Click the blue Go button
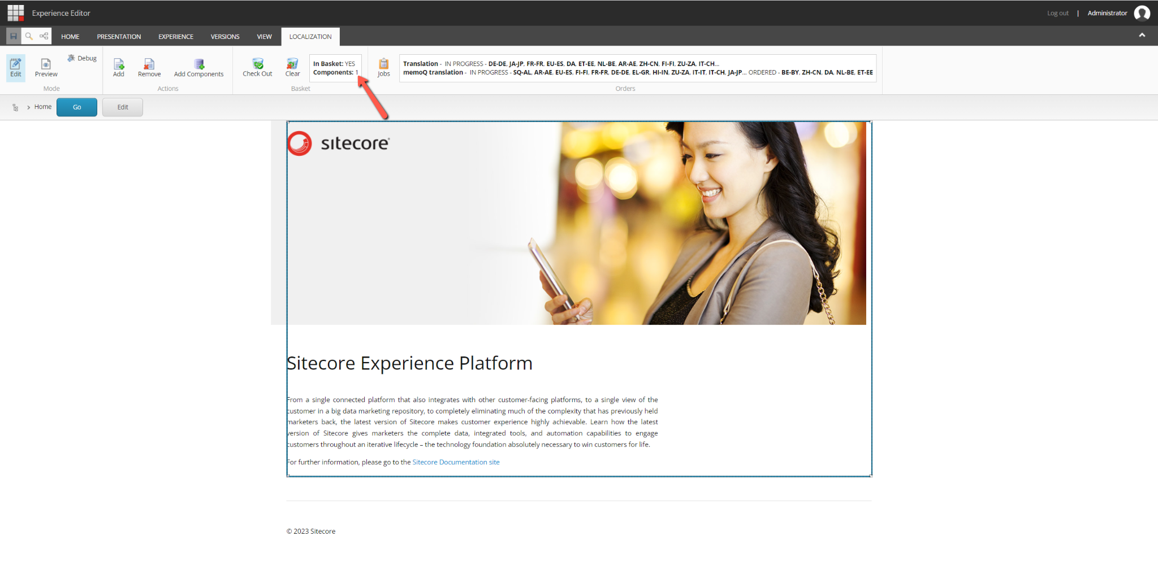Image resolution: width=1158 pixels, height=588 pixels. [x=77, y=107]
